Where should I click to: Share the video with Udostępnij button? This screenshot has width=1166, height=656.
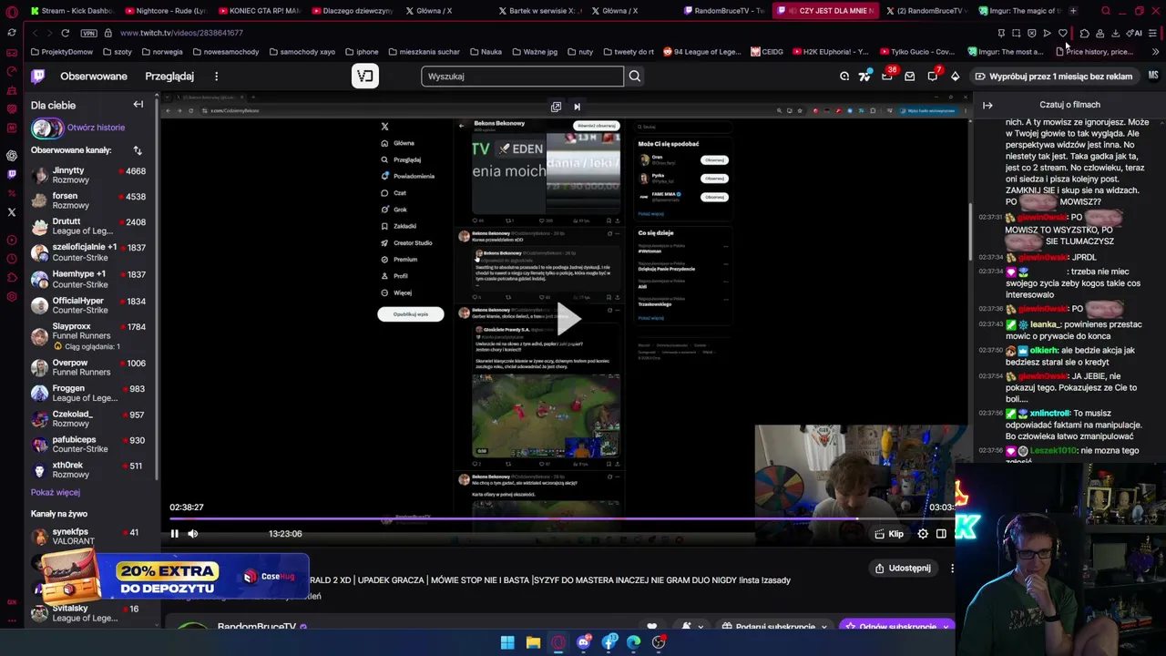pyautogui.click(x=902, y=569)
